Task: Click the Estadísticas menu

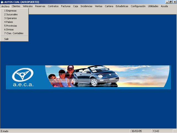Action: pos(122,6)
